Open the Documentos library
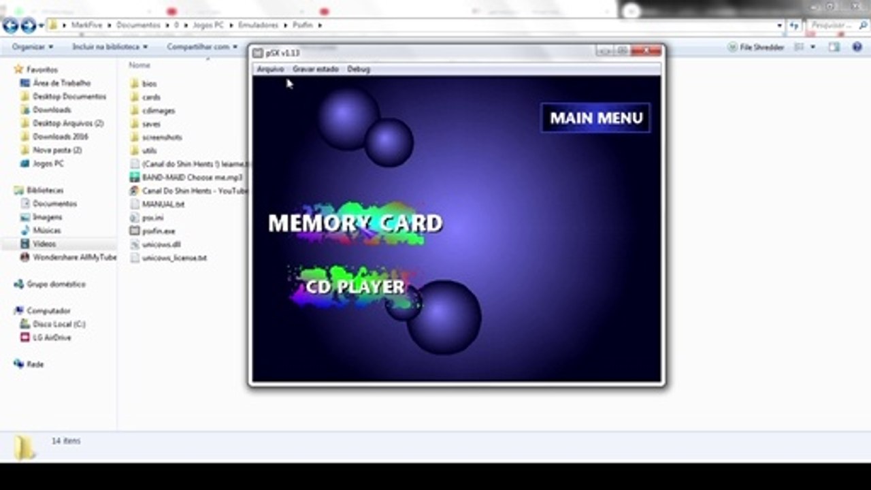The height and width of the screenshot is (490, 871). (x=54, y=204)
